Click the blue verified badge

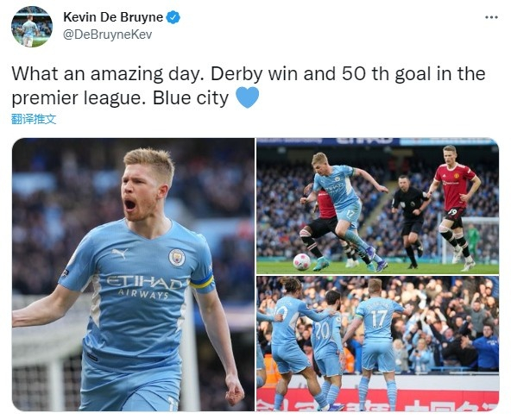pos(173,17)
